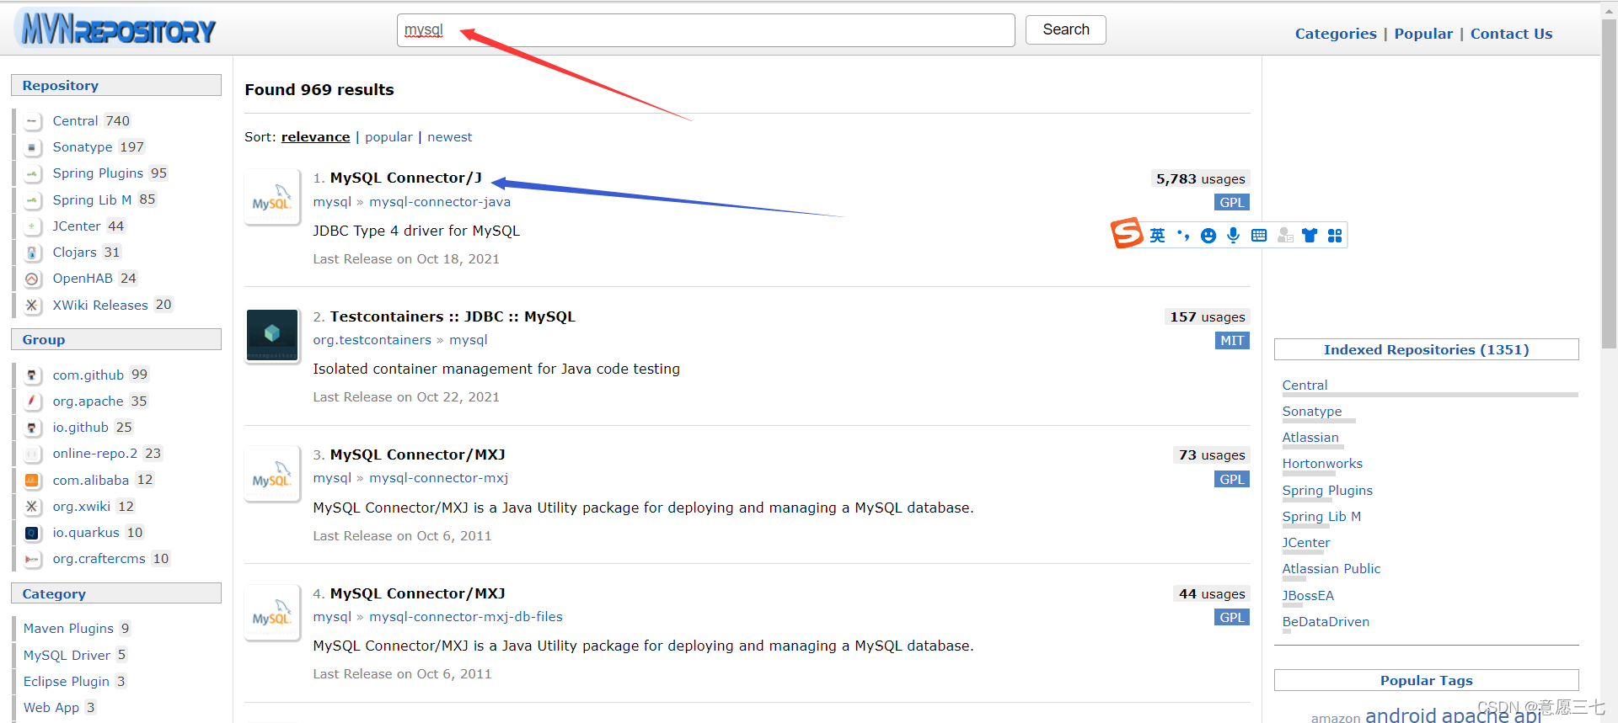1618x723 pixels.
Task: Toggle the Sogou 英 language mode icon
Action: pos(1158,236)
